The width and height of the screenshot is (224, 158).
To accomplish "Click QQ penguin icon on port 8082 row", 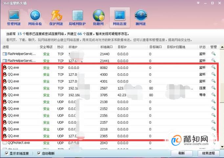I will pos(5,67).
